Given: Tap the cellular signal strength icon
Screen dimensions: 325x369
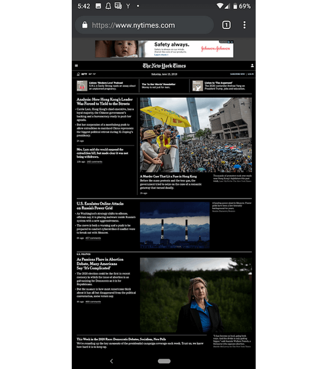Looking at the screenshot, I should coord(227,6).
